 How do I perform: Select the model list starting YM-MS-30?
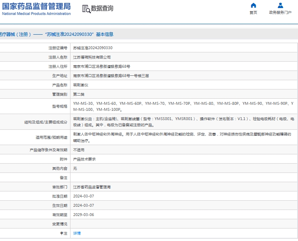point(183,106)
